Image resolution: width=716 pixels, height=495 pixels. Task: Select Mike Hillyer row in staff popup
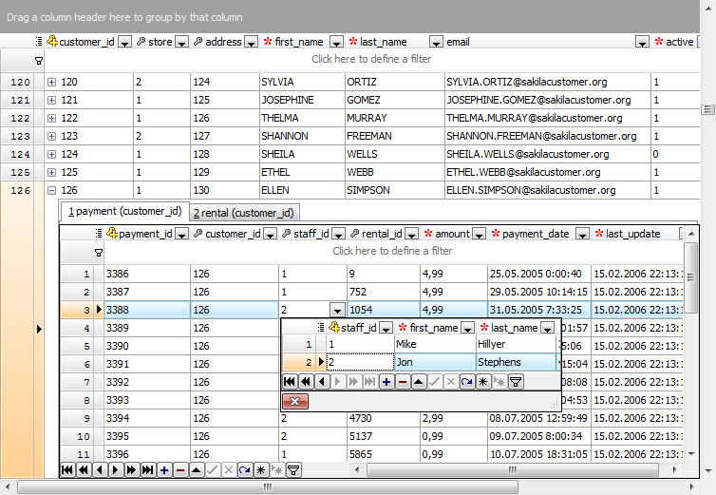click(x=420, y=344)
